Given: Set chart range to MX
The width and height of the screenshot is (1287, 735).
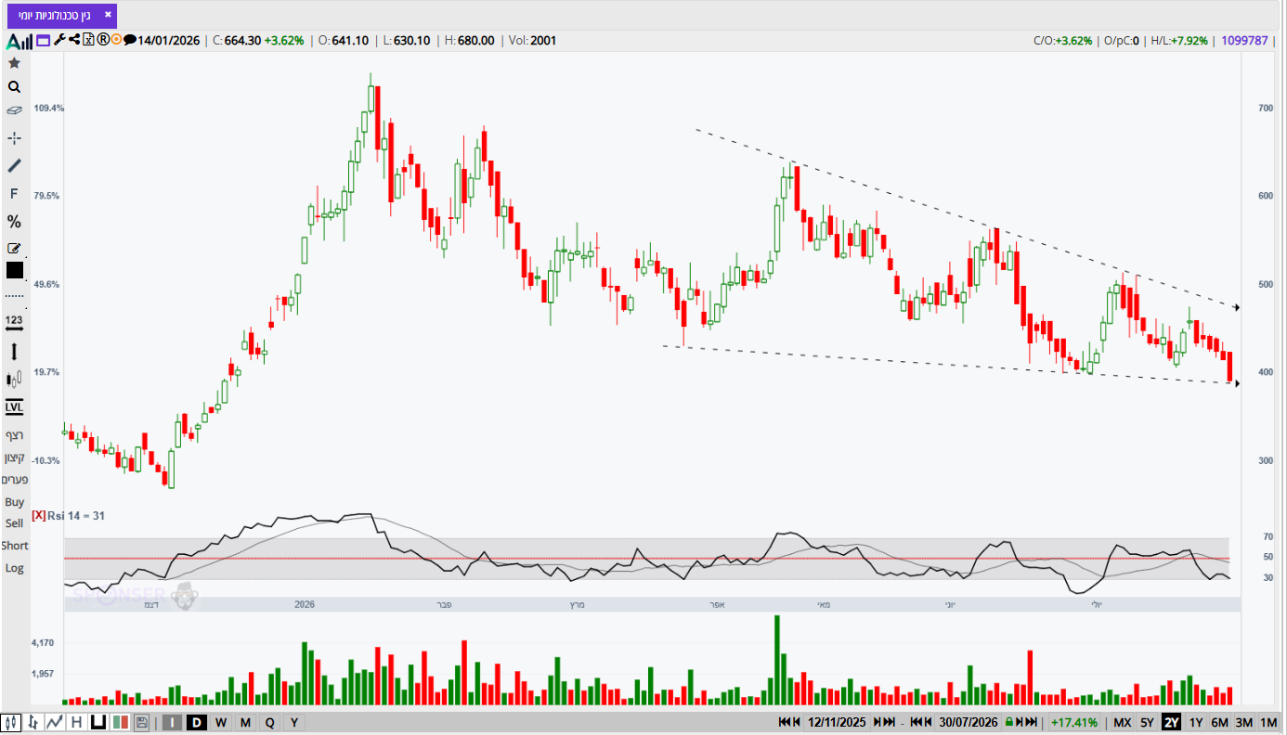Looking at the screenshot, I should click(1123, 722).
